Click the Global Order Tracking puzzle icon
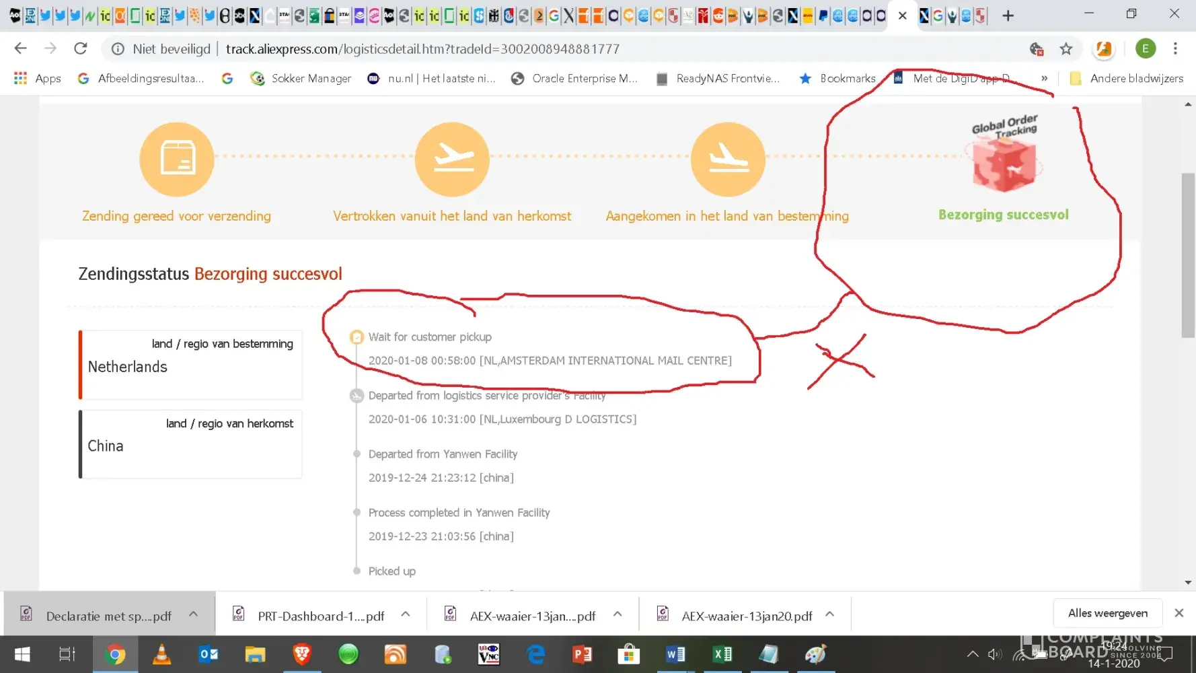This screenshot has width=1196, height=673. (x=1004, y=164)
